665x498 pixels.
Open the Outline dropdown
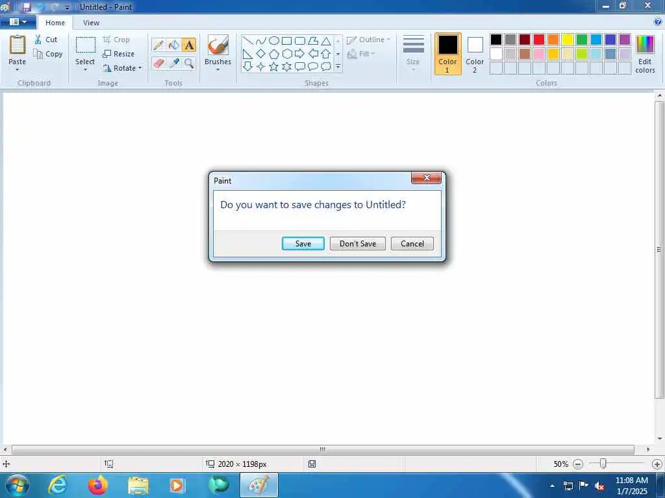(368, 40)
